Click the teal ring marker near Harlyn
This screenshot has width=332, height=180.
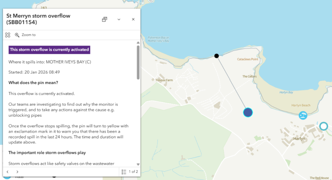[x=323, y=126]
